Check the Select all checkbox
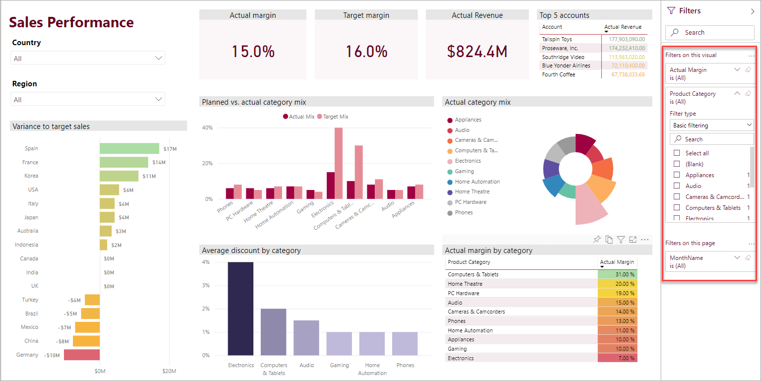The image size is (761, 381). pyautogui.click(x=678, y=153)
